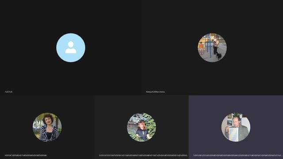
Task: Click encoded name label under striped-jacket woman
Action: (x=26, y=155)
